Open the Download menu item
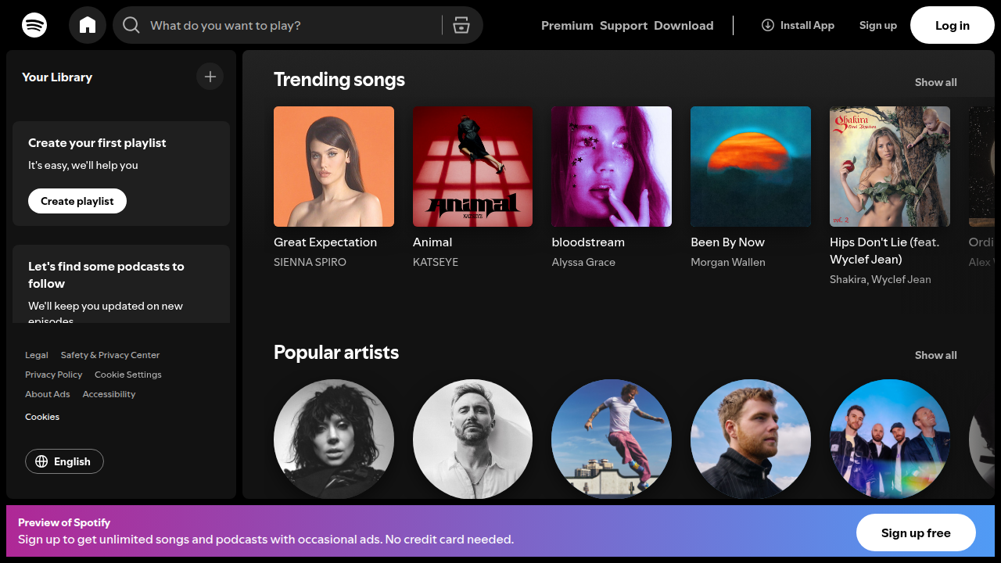Viewport: 1001px width, 563px height. coord(683,25)
